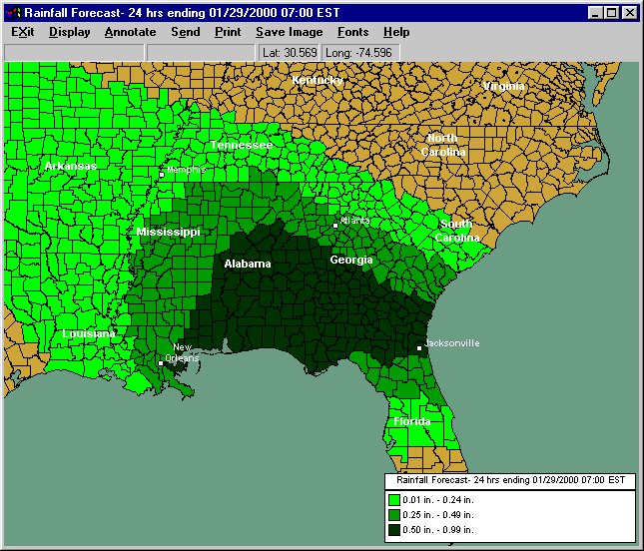Click the dark green 0.50-0.99 in. legend swatch

point(394,529)
